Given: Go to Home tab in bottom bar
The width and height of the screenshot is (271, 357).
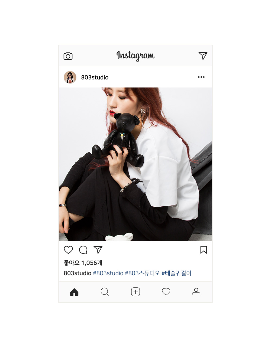Looking at the screenshot, I should pyautogui.click(x=74, y=292).
